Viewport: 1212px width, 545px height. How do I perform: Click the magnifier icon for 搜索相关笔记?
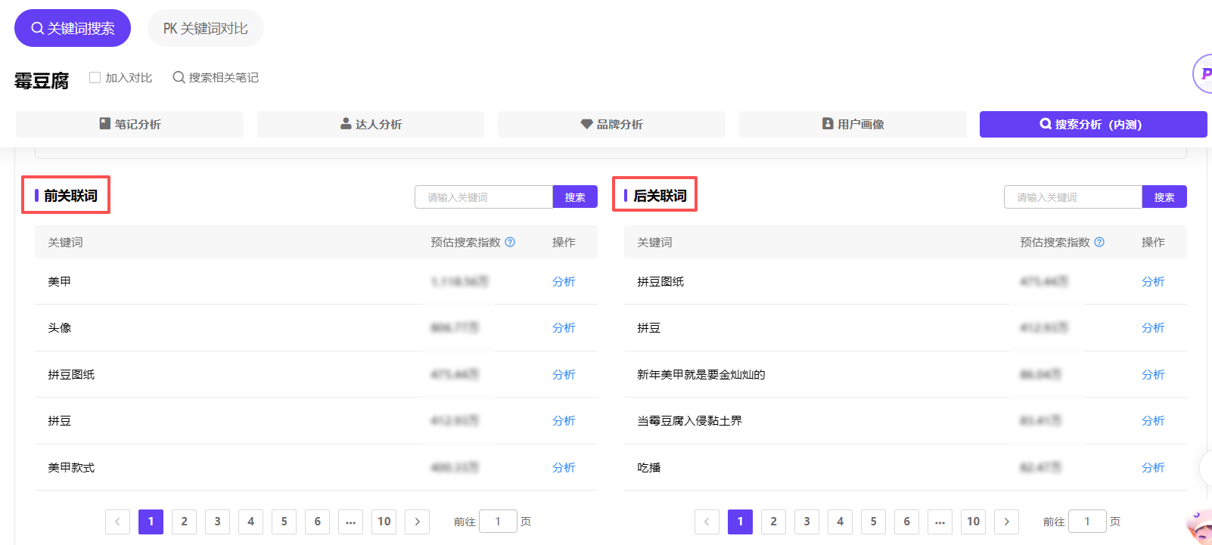pos(179,77)
